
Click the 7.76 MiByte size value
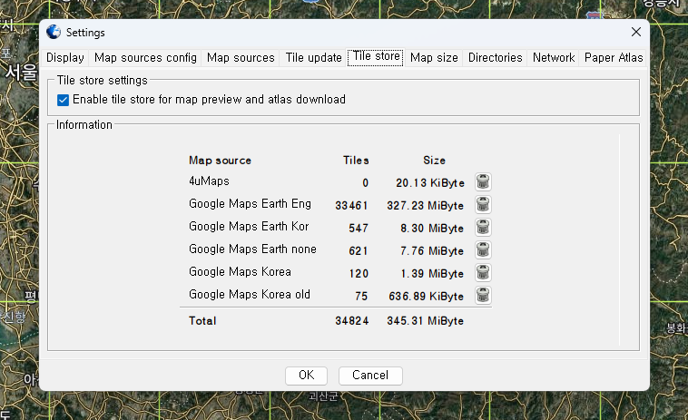[x=432, y=251]
